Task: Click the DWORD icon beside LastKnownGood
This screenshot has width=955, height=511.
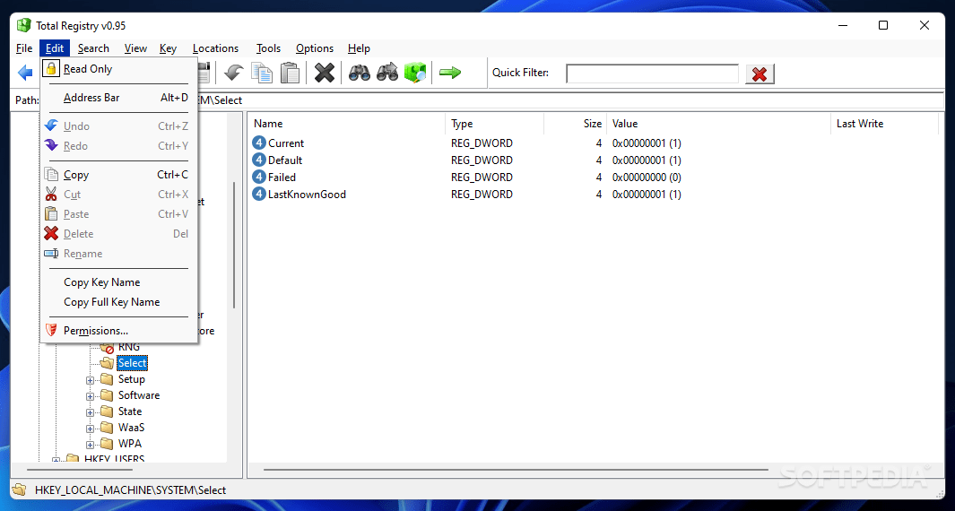Action: tap(259, 195)
